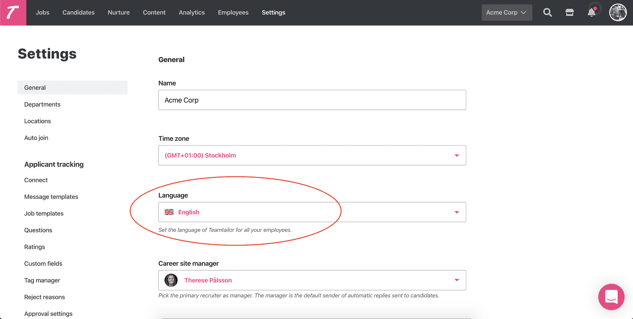Expand the Time zone dropdown arrow
633x319 pixels.
[x=457, y=155]
